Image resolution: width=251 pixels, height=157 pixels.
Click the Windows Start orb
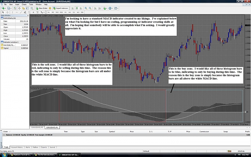click(x=4, y=155)
